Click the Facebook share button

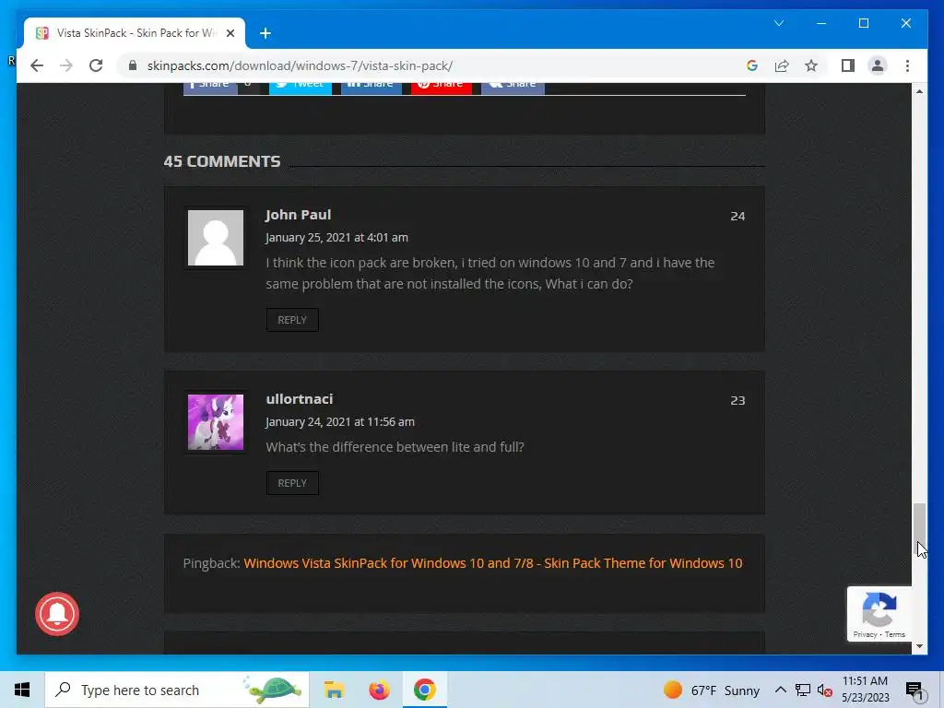210,88
